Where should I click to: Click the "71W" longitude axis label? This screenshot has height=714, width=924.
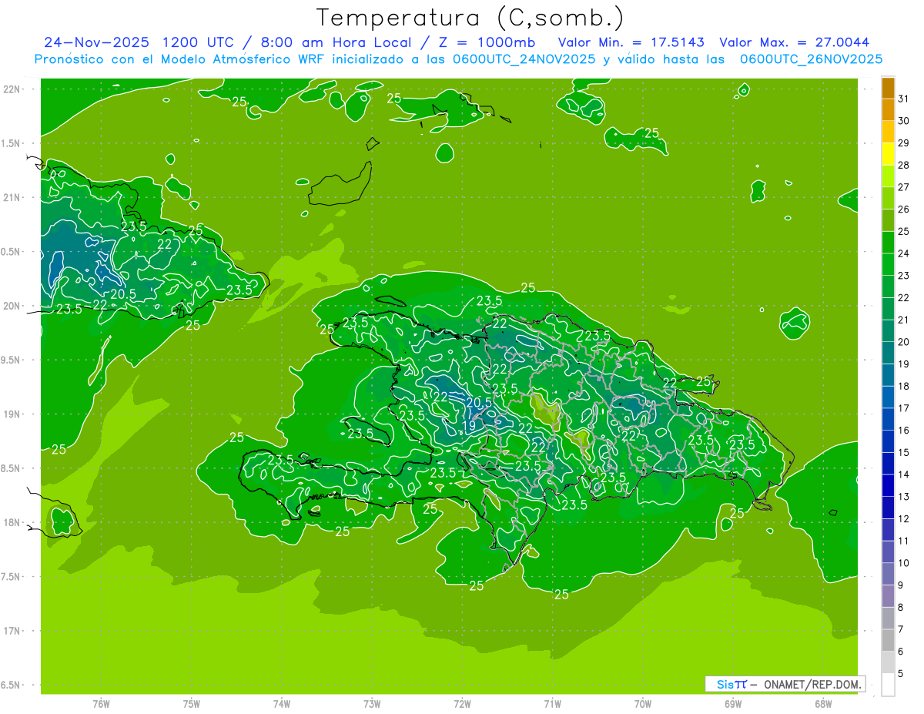tap(552, 703)
